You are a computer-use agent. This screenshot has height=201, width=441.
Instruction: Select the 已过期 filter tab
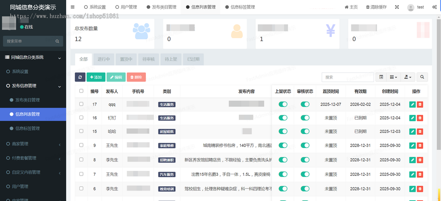[x=193, y=59]
